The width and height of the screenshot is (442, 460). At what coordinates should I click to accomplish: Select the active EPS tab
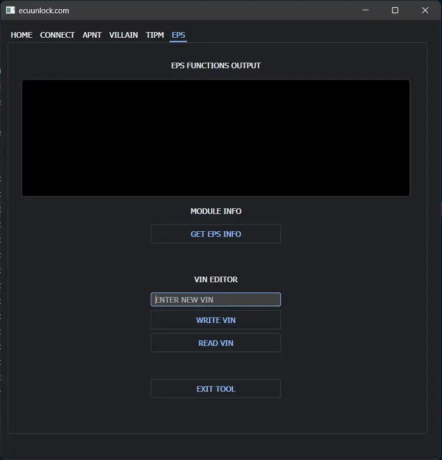point(178,35)
